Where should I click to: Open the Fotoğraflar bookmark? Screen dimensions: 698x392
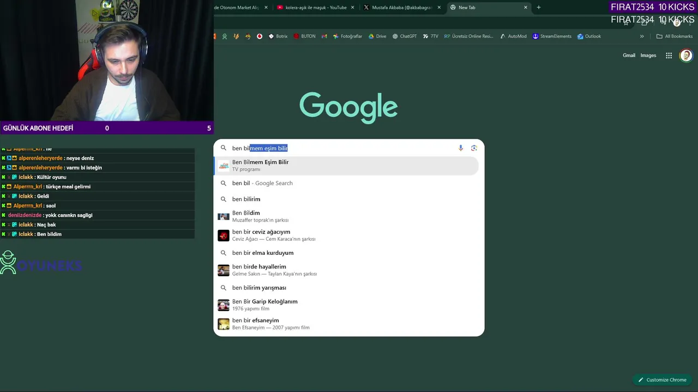347,36
